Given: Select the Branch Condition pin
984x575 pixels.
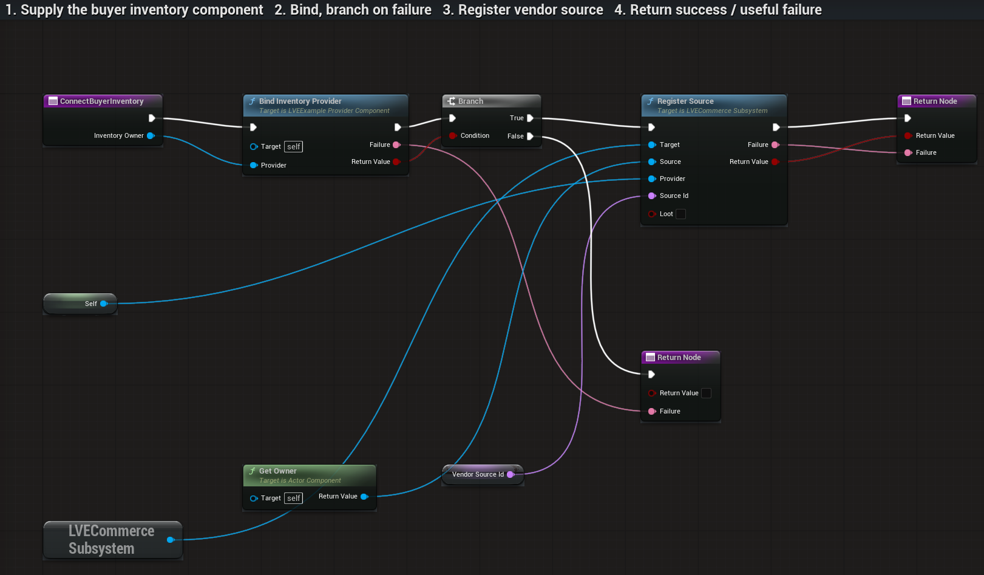Looking at the screenshot, I should point(453,136).
